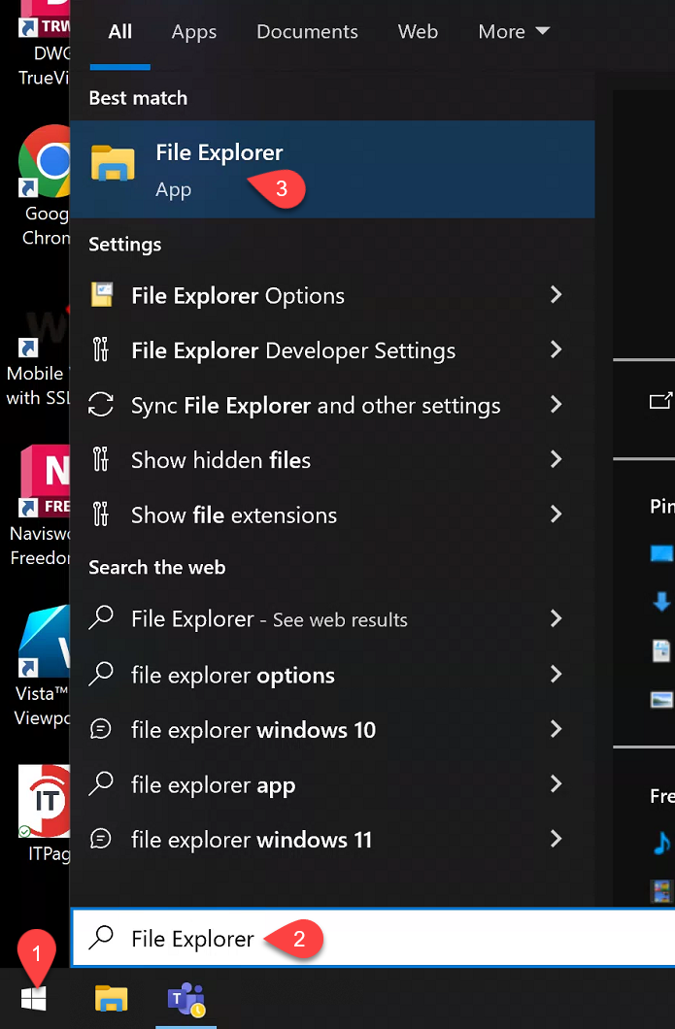Open the DWG TrueView desktop shortcut

click(x=45, y=19)
